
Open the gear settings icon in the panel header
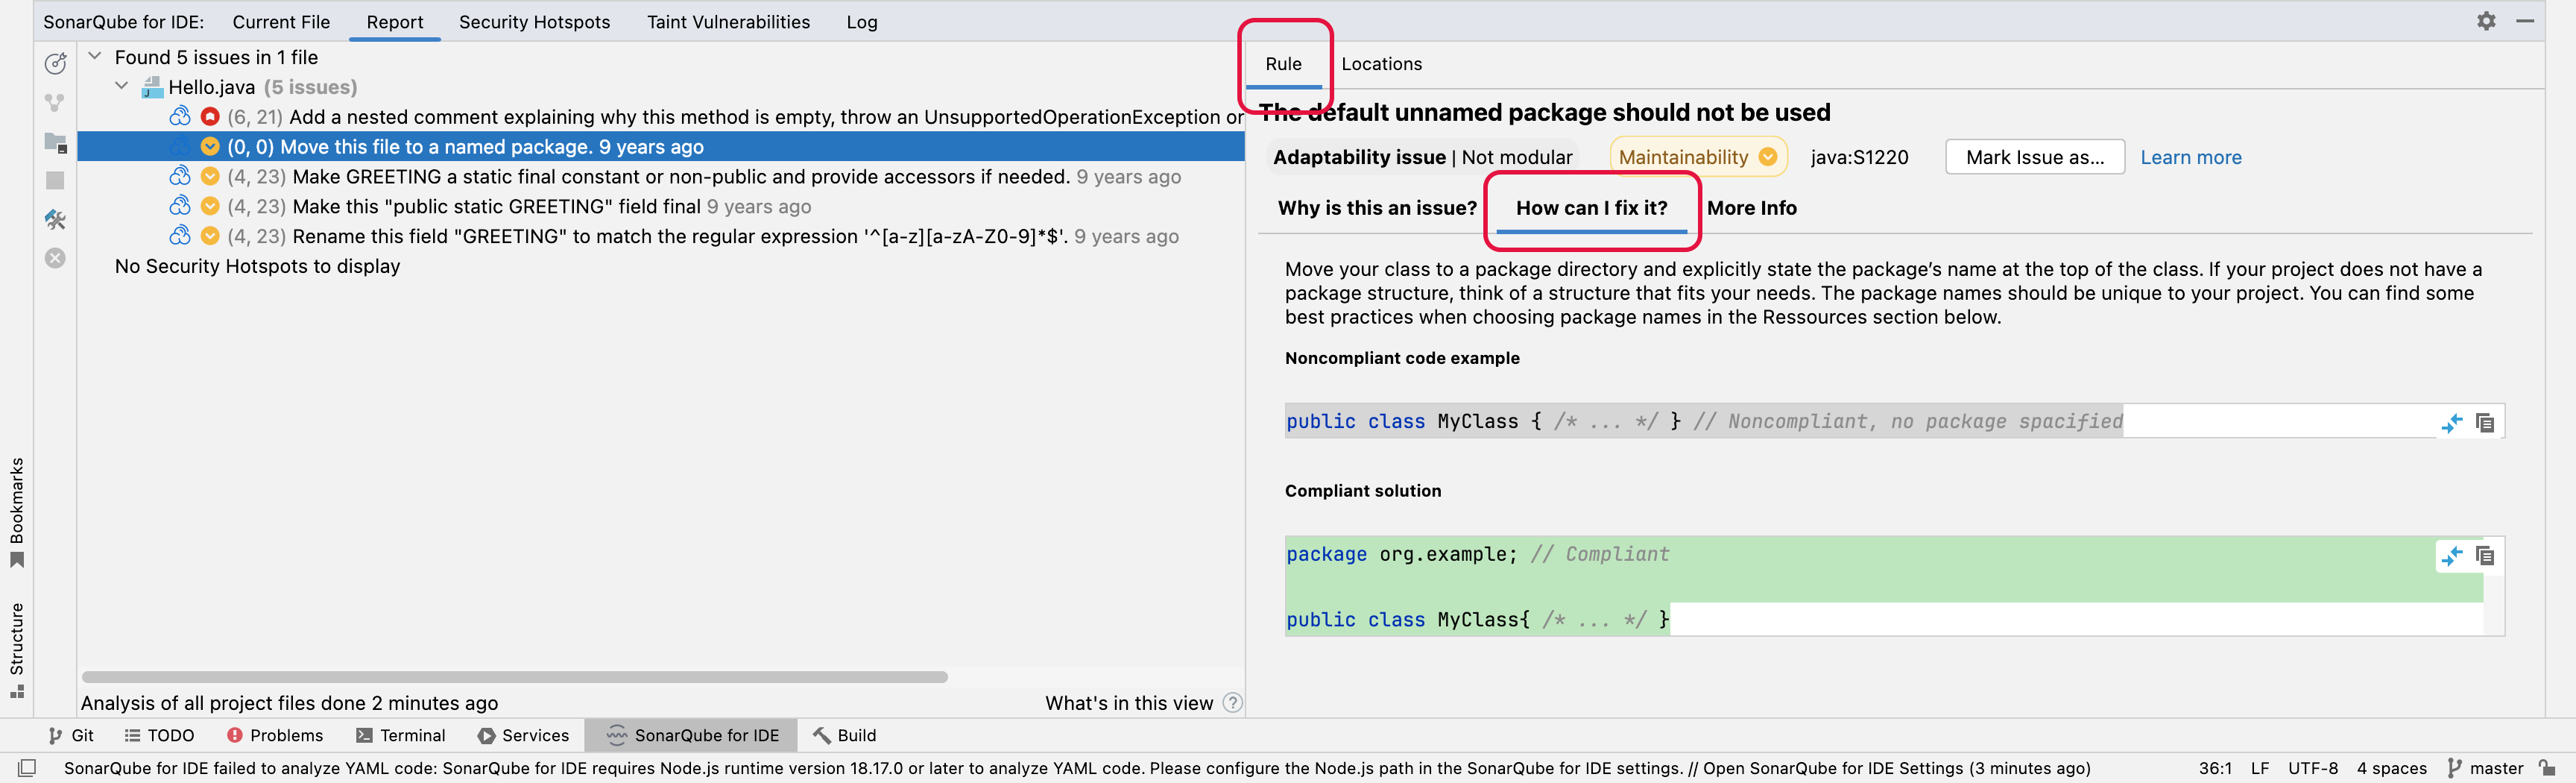2486,21
